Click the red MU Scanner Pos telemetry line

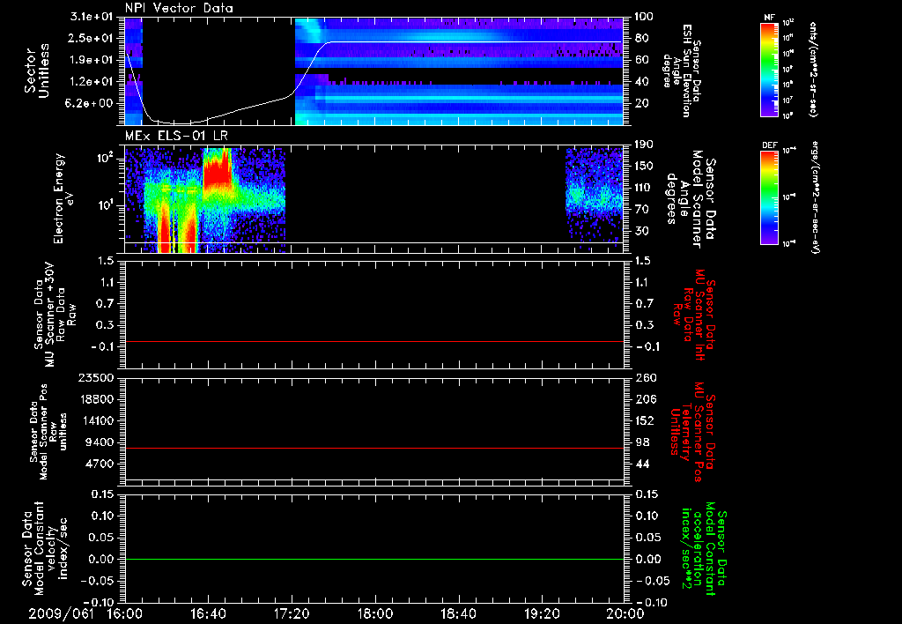pos(373,448)
